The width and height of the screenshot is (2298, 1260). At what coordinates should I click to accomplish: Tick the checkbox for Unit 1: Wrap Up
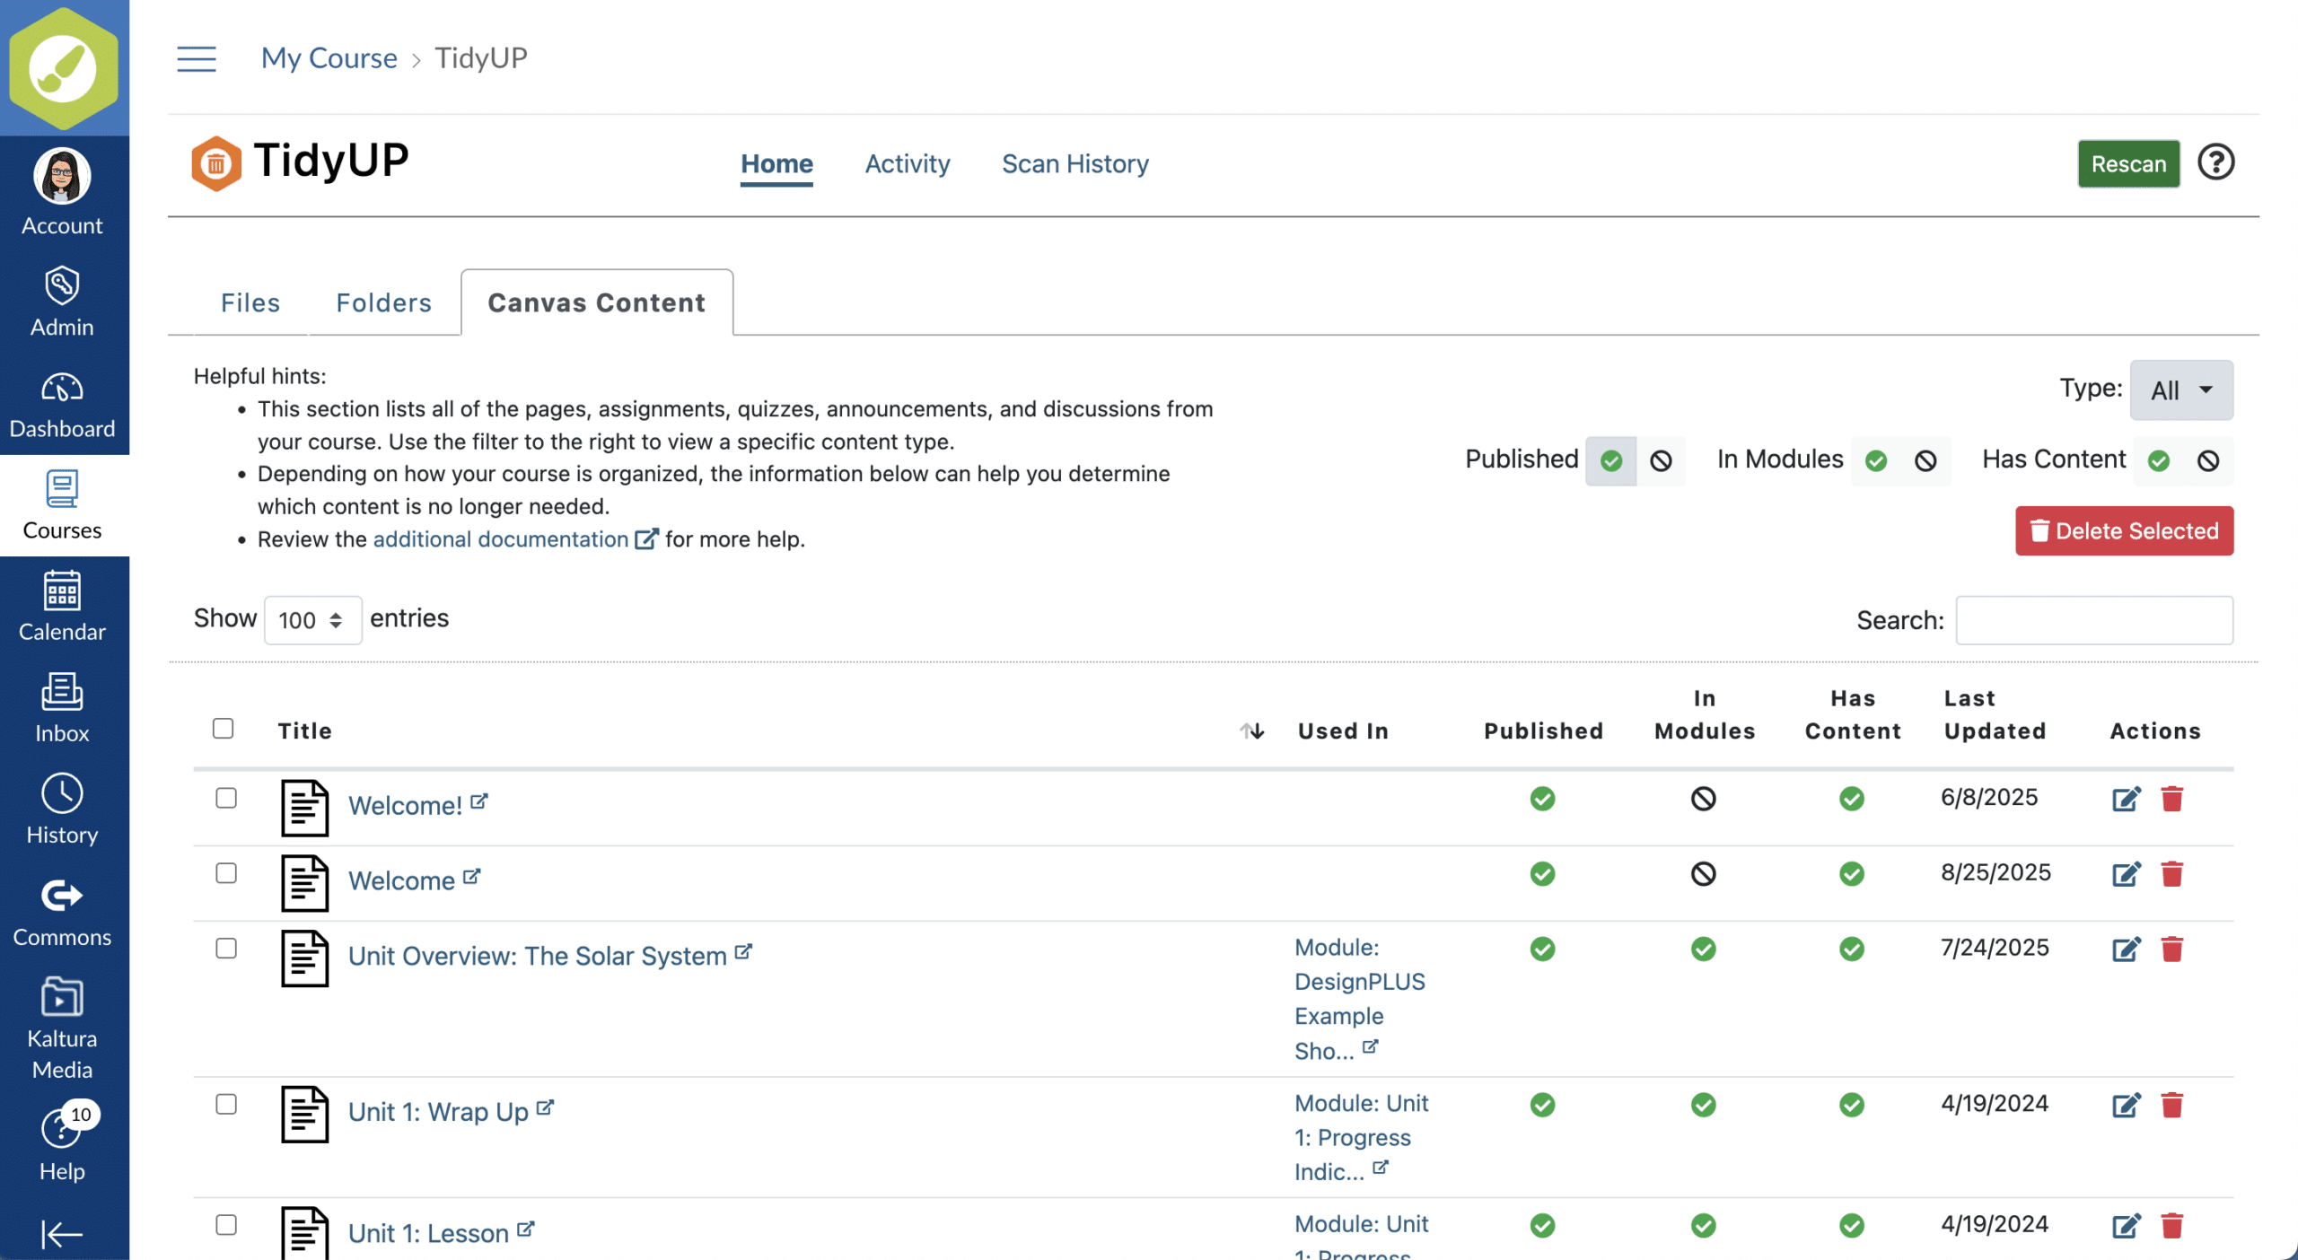[x=226, y=1104]
